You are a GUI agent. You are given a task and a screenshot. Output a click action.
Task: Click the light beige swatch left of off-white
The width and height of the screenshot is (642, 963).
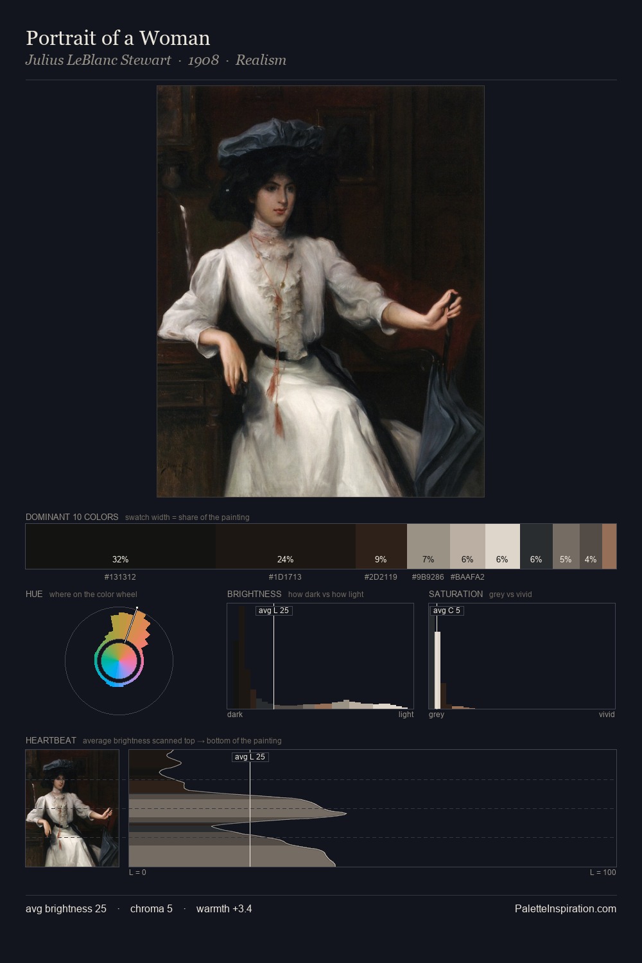[x=467, y=546]
